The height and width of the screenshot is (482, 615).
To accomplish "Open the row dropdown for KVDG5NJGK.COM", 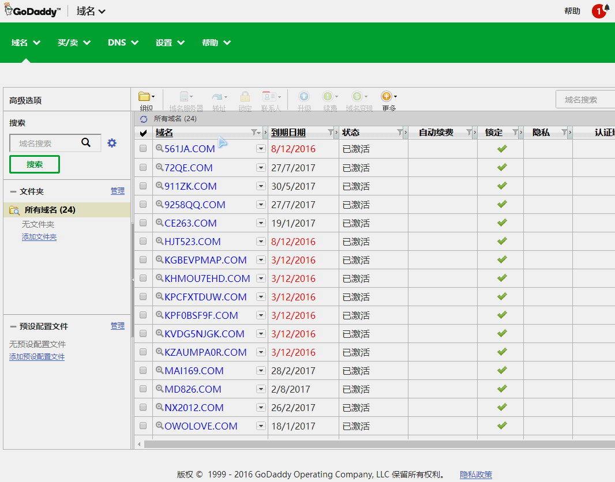I will tap(261, 333).
